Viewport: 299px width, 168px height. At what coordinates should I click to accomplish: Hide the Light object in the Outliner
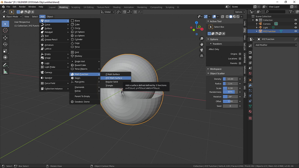[x=296, y=27]
